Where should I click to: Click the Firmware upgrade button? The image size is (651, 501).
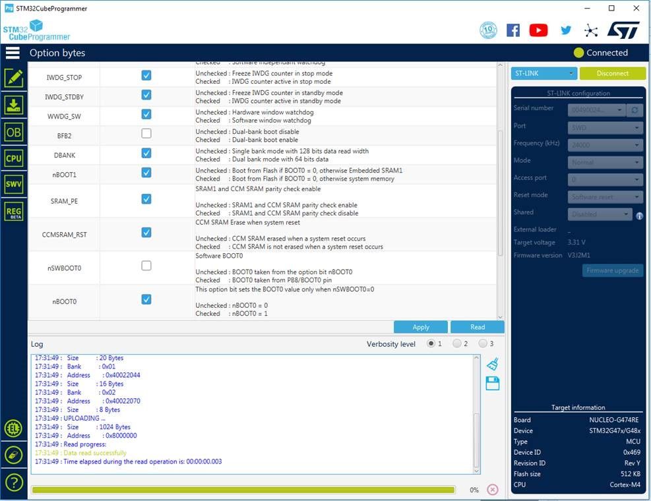(612, 271)
